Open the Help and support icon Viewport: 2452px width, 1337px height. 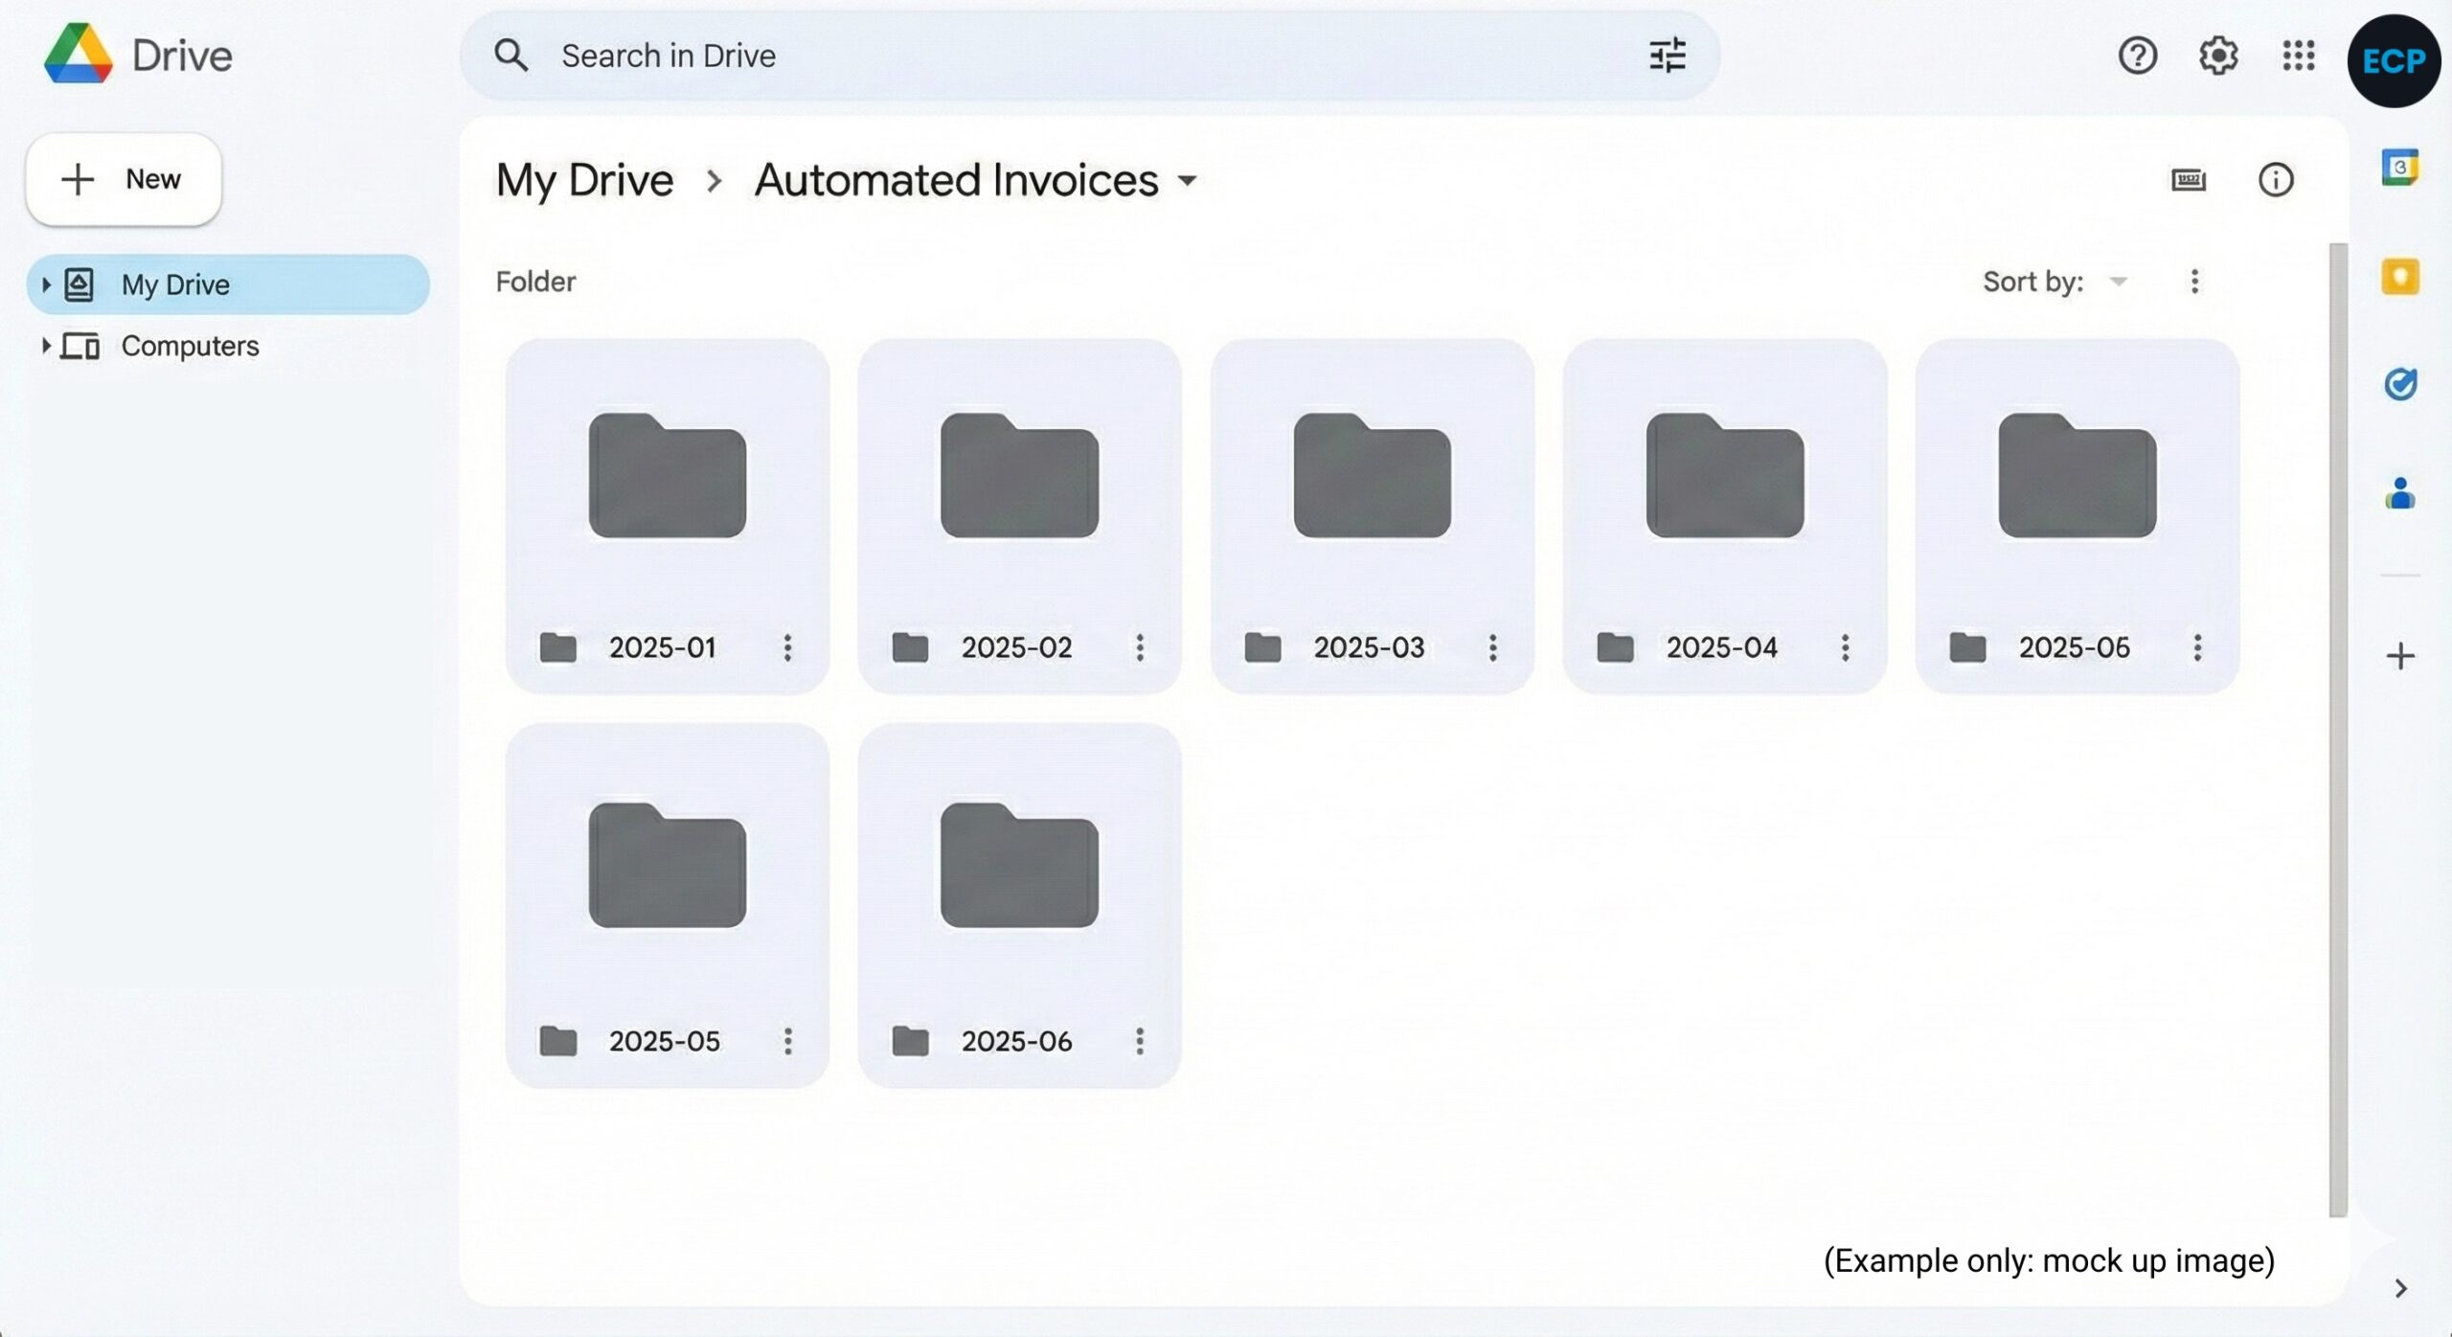tap(2137, 56)
